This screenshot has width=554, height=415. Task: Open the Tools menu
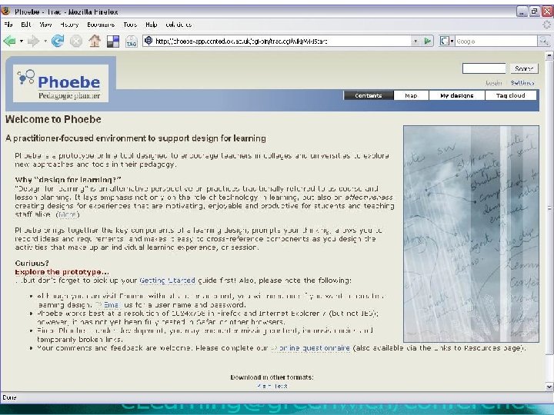pyautogui.click(x=130, y=25)
